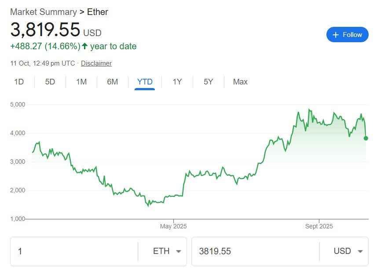Click the green endpoint dot on chart
Image resolution: width=388 pixels, height=268 pixels.
pos(366,138)
